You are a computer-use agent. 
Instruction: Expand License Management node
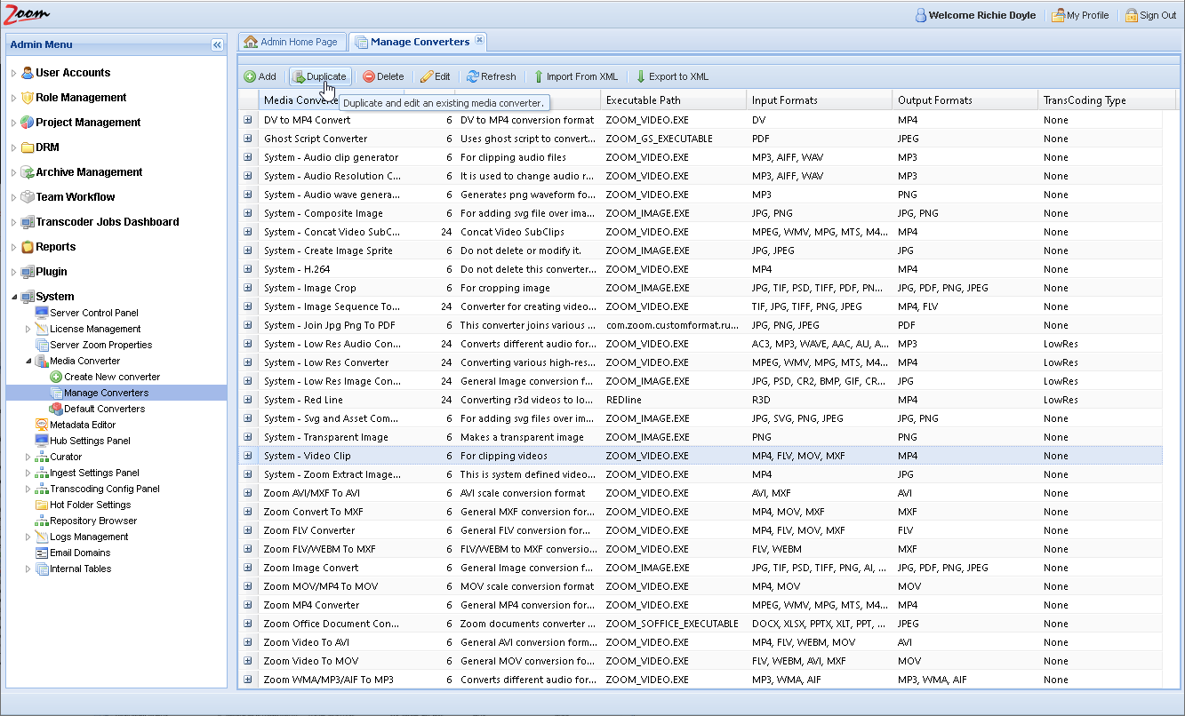click(x=28, y=329)
